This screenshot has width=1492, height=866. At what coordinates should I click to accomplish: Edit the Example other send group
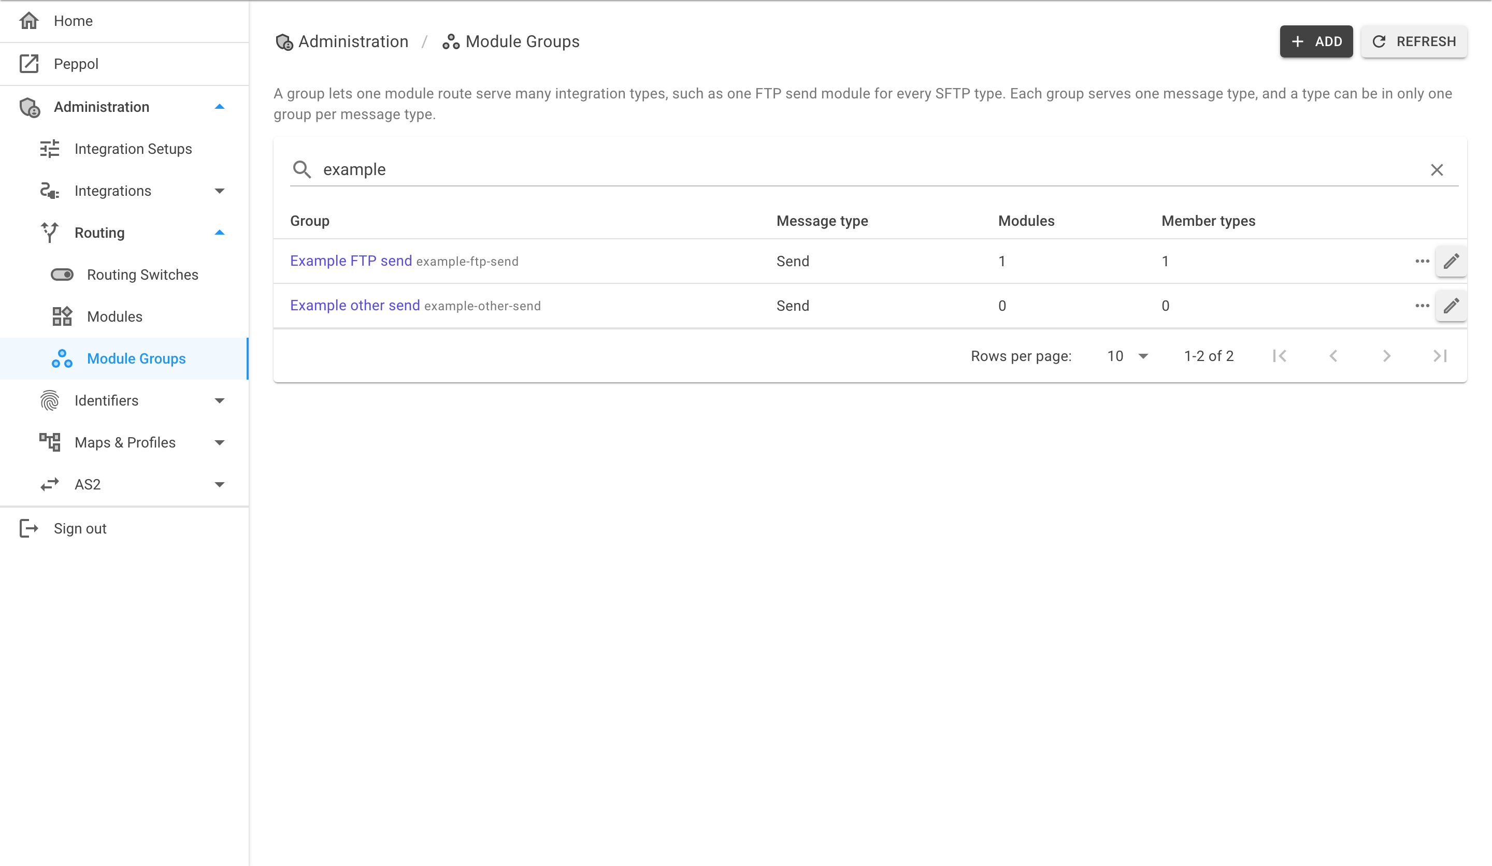[1451, 306]
